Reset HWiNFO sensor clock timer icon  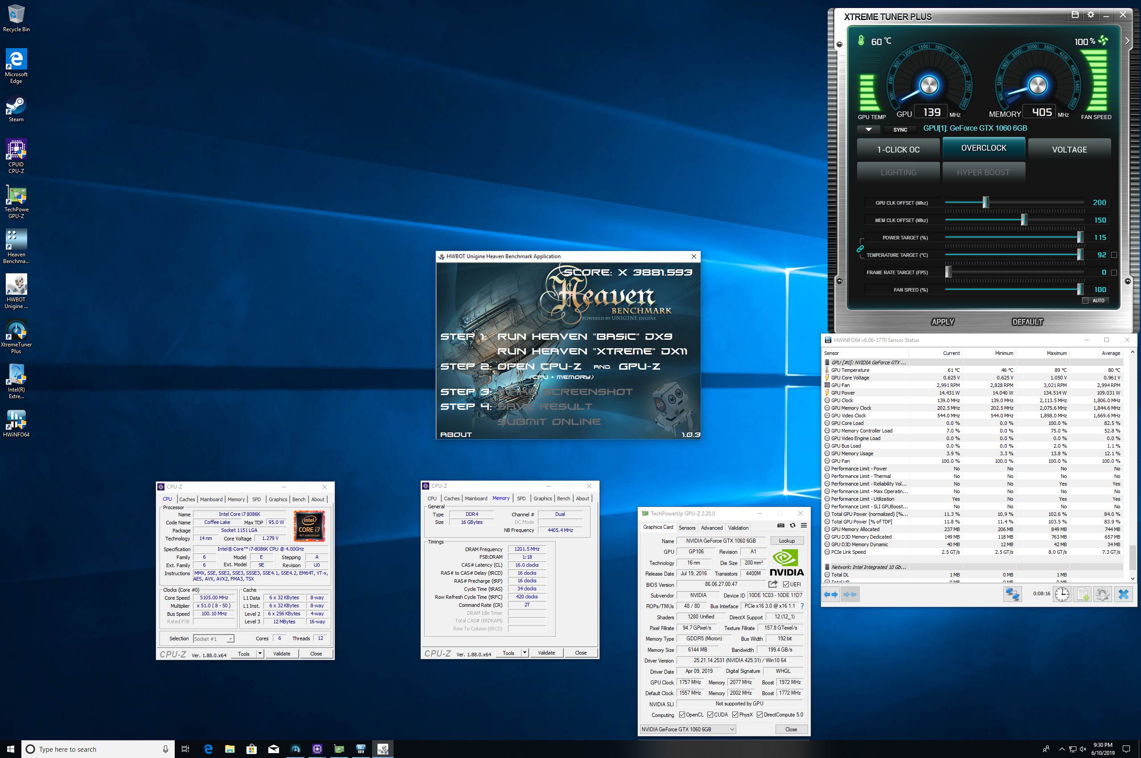click(1062, 595)
